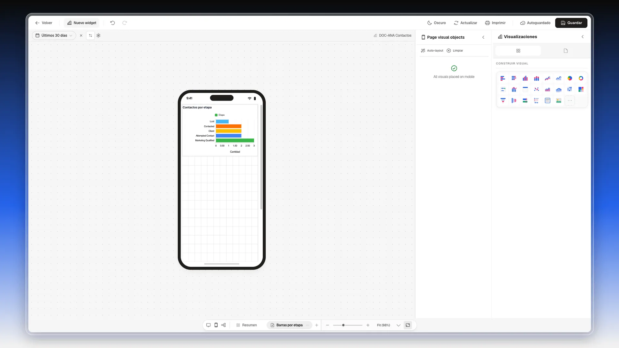Select the multi-line chart visual

tap(547, 78)
